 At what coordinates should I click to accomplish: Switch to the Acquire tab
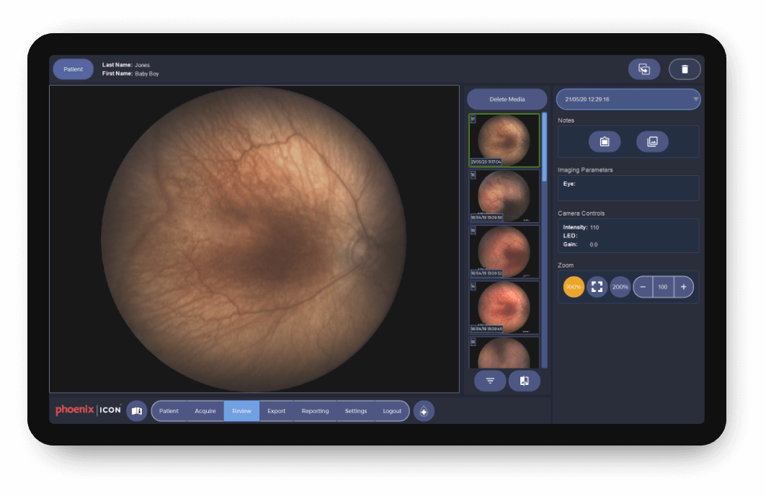(205, 410)
